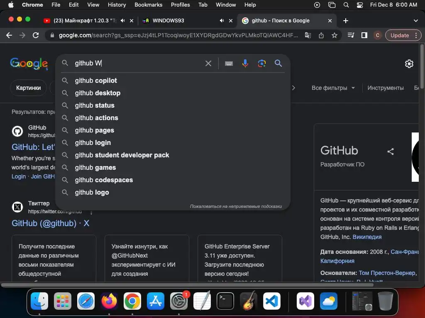Open Chrome media controls icon

[351, 36]
